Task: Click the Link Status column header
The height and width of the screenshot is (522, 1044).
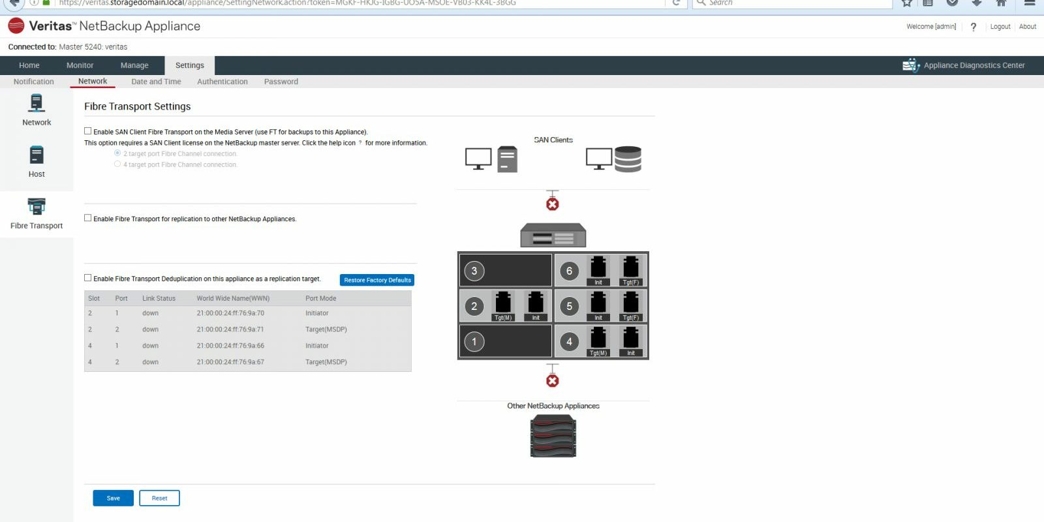Action: [159, 298]
